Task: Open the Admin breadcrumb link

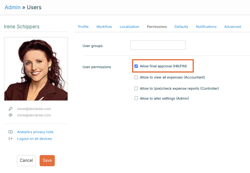Action: tap(12, 7)
